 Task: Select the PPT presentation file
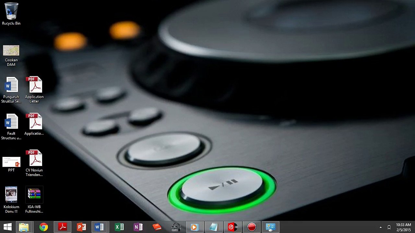point(11,164)
